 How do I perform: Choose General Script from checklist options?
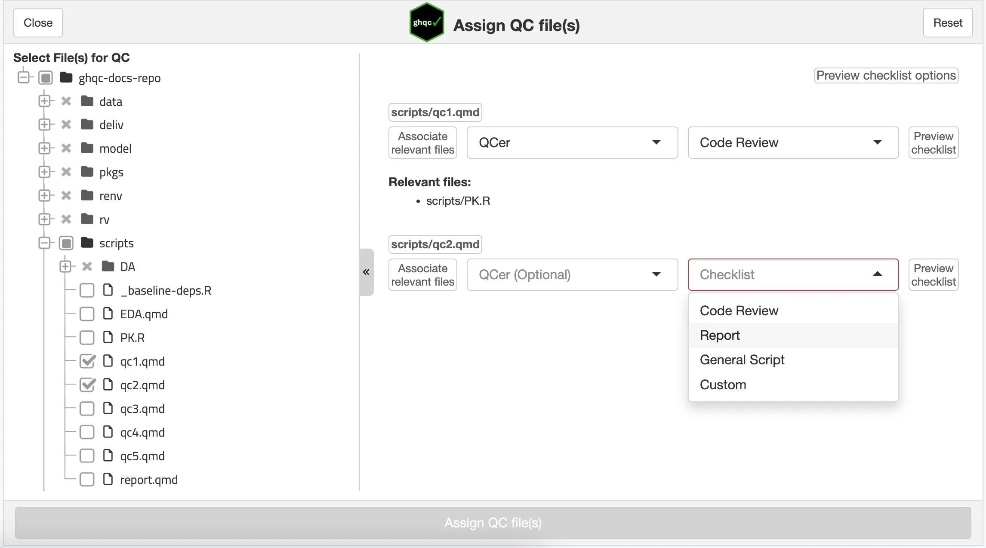pos(742,360)
